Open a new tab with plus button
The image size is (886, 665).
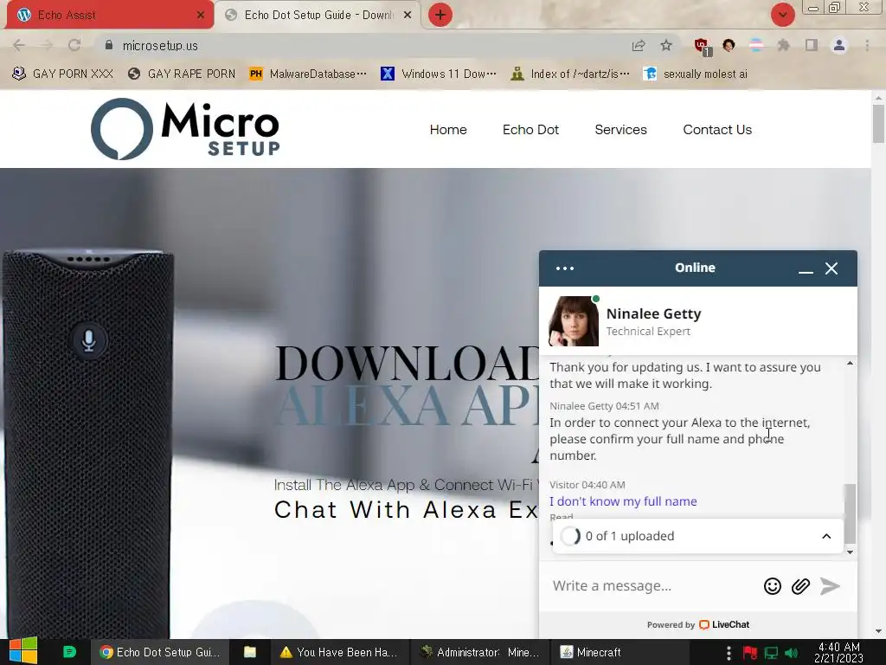coord(440,15)
